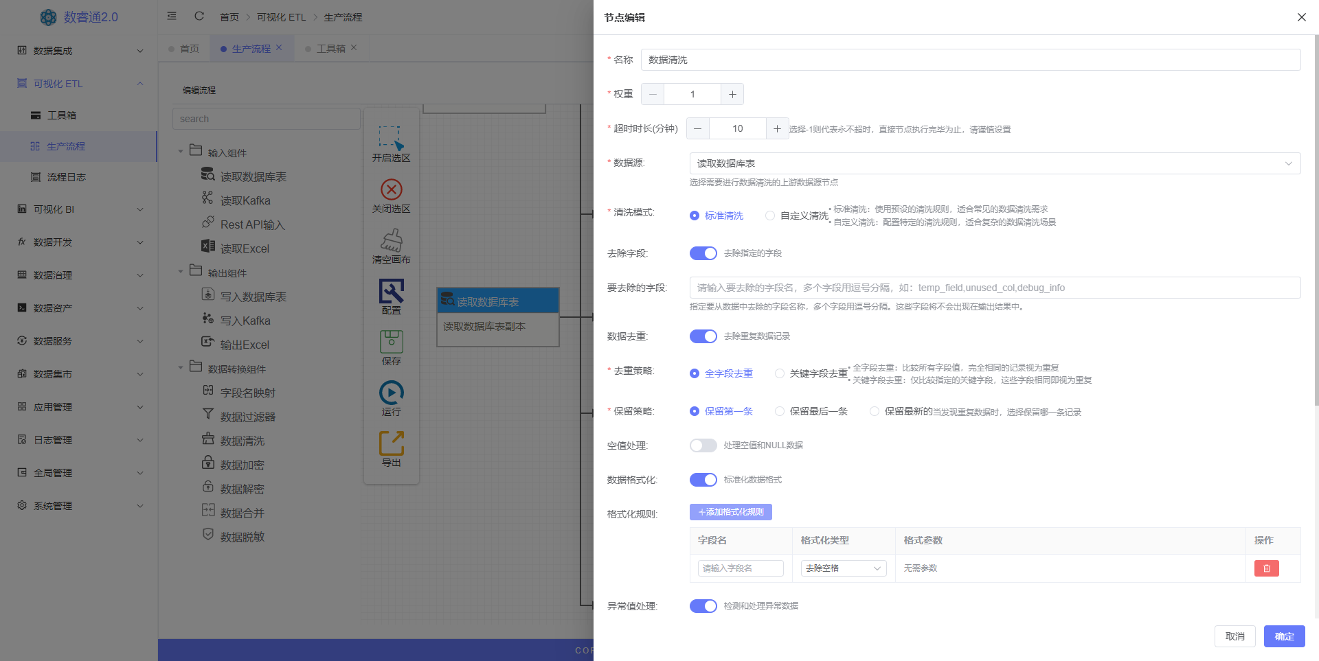Expand the 数据治理 sidebar menu

point(78,275)
